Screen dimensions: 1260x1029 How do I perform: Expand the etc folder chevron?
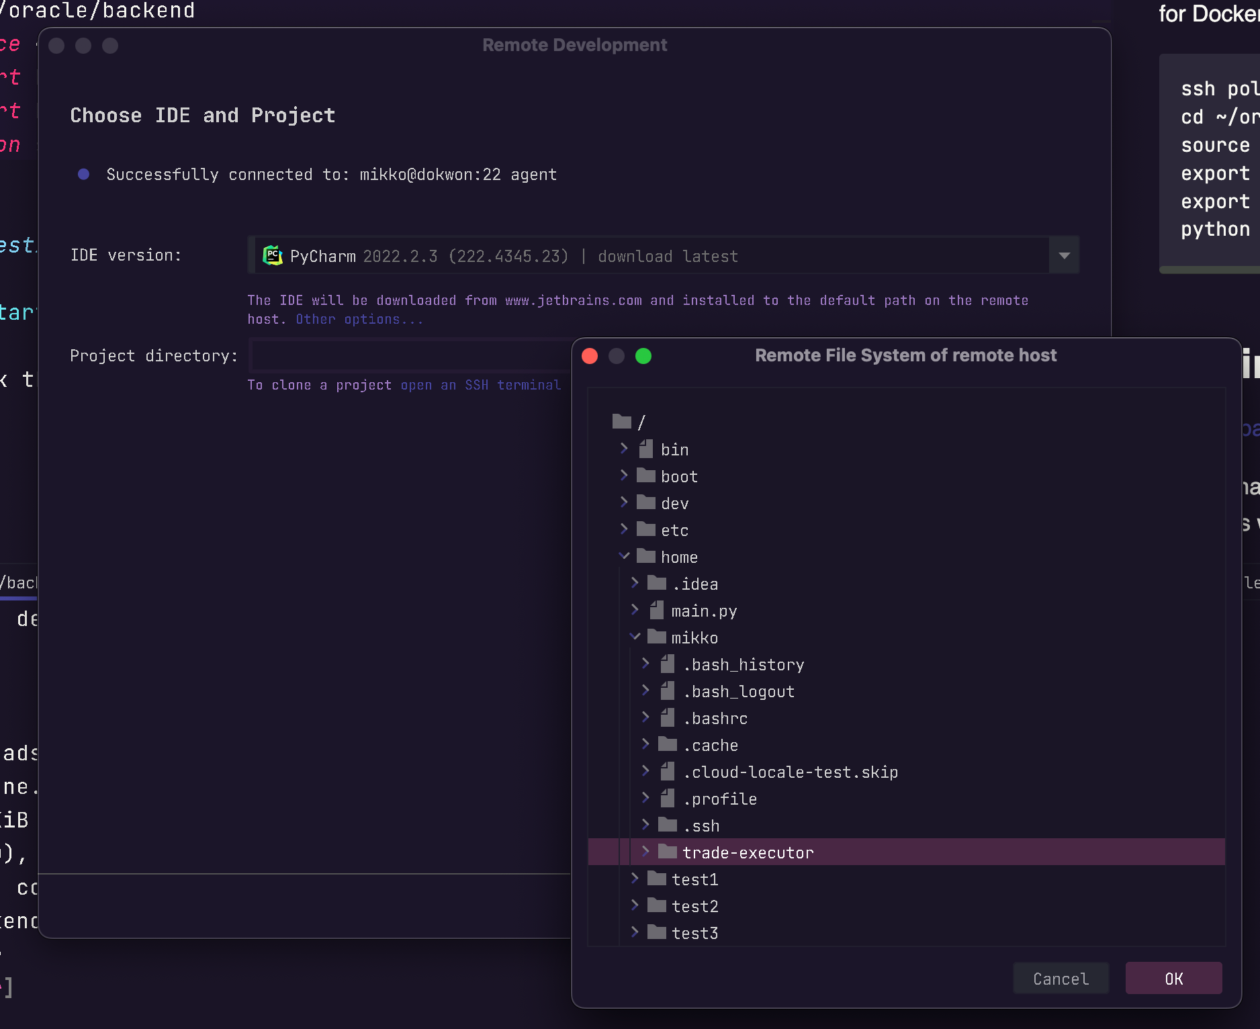point(624,529)
